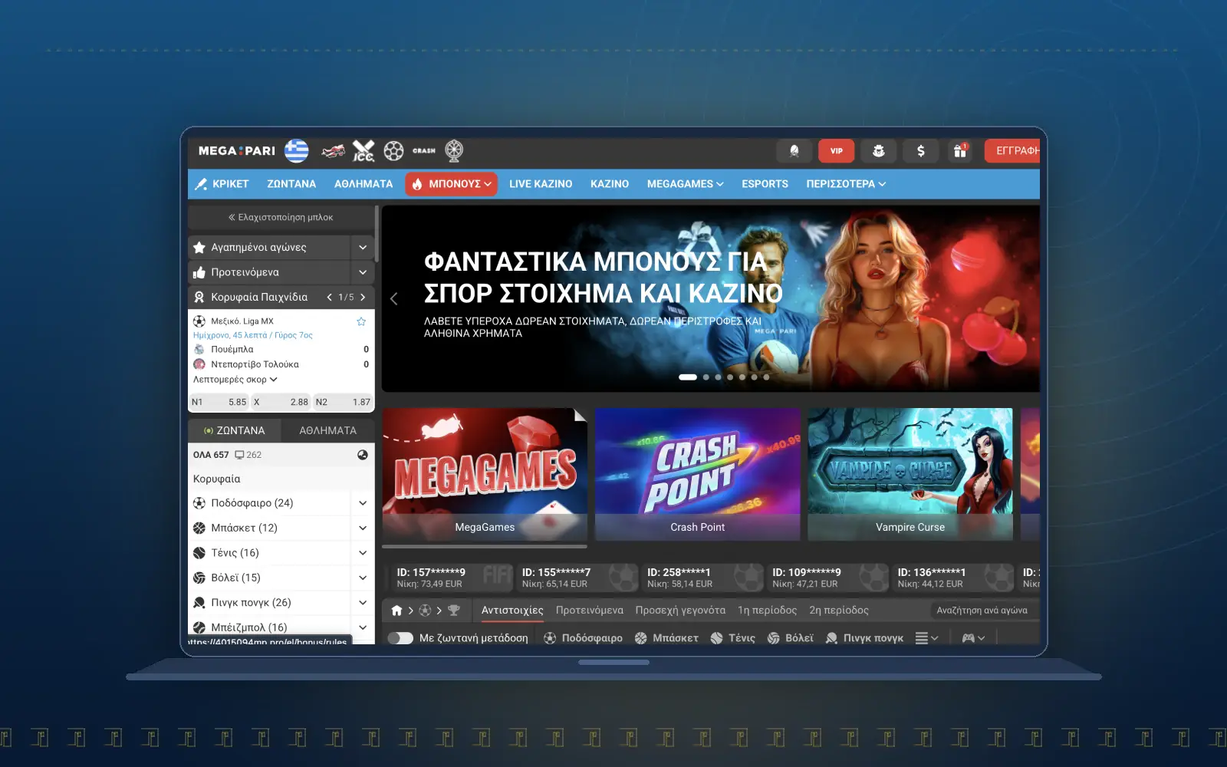
Task: Open the Crash game shortcut
Action: coord(424,151)
